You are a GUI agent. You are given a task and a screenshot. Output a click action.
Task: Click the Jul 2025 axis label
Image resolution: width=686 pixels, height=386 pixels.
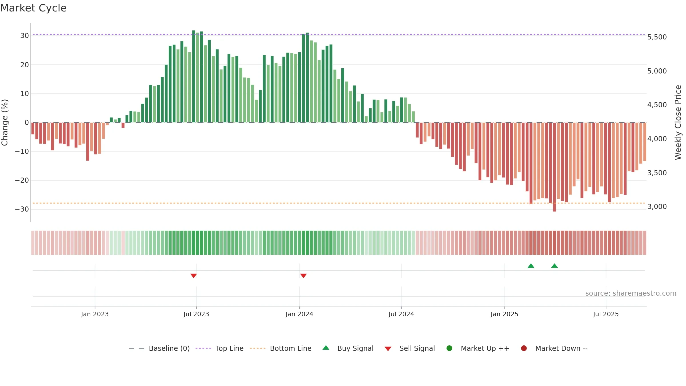[606, 314]
